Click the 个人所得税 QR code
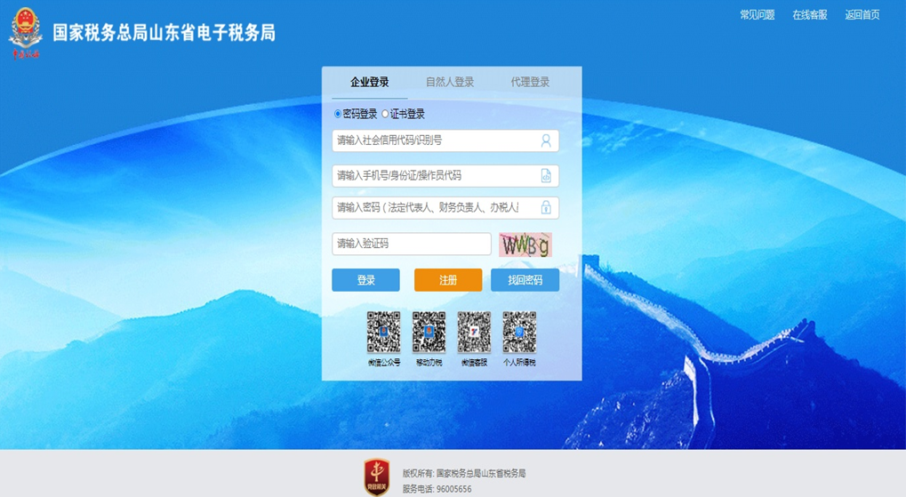This screenshot has height=497, width=906. pos(519,333)
